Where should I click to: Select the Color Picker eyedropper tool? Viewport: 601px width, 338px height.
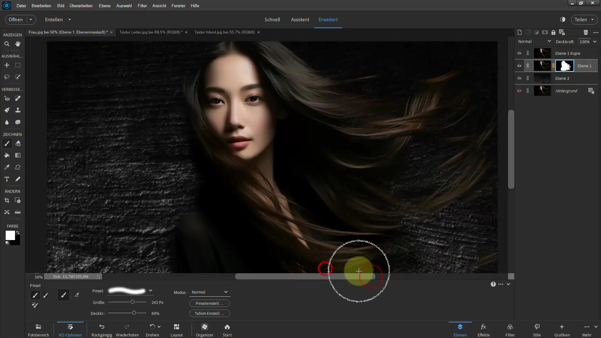(7, 167)
